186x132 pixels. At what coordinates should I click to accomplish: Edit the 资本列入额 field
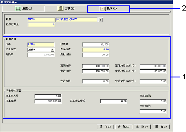[x=48, y=96]
